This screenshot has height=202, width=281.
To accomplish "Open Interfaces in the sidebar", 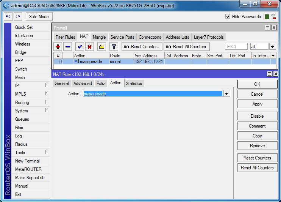I will 31,36.
